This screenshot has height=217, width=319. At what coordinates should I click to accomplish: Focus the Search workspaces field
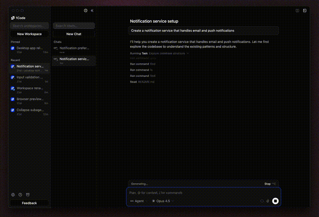coord(29,26)
